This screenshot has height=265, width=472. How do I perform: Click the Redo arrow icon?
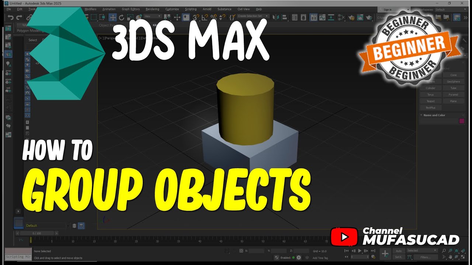click(19, 17)
